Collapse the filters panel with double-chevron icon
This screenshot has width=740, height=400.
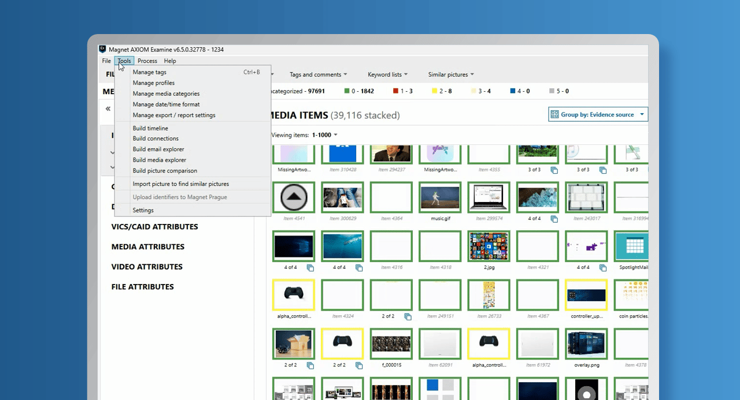[108, 109]
